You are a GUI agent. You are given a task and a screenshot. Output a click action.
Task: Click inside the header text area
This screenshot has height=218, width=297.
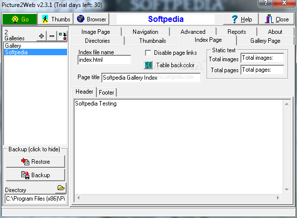tap(178, 146)
